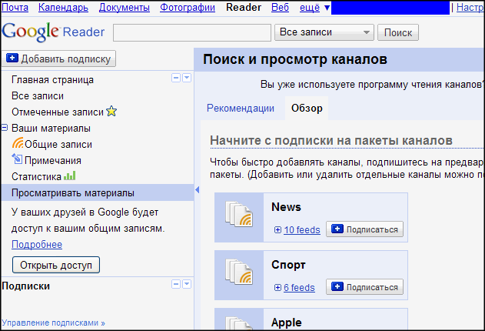Open the Настройки link at top right
This screenshot has height=331, width=485.
(x=470, y=7)
